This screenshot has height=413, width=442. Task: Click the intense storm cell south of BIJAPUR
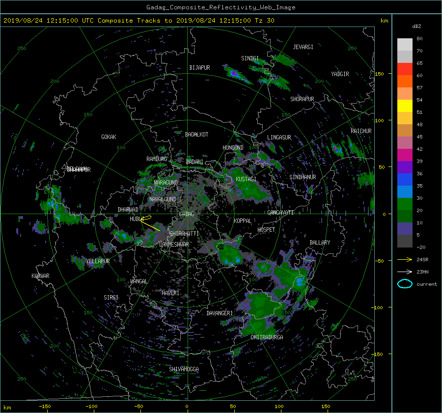pyautogui.click(x=234, y=74)
